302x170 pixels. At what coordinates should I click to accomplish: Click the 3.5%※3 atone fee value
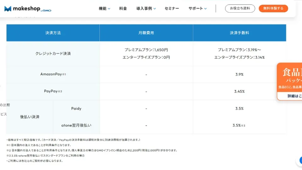point(239,125)
